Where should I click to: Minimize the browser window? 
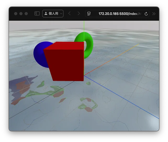coord(21,14)
